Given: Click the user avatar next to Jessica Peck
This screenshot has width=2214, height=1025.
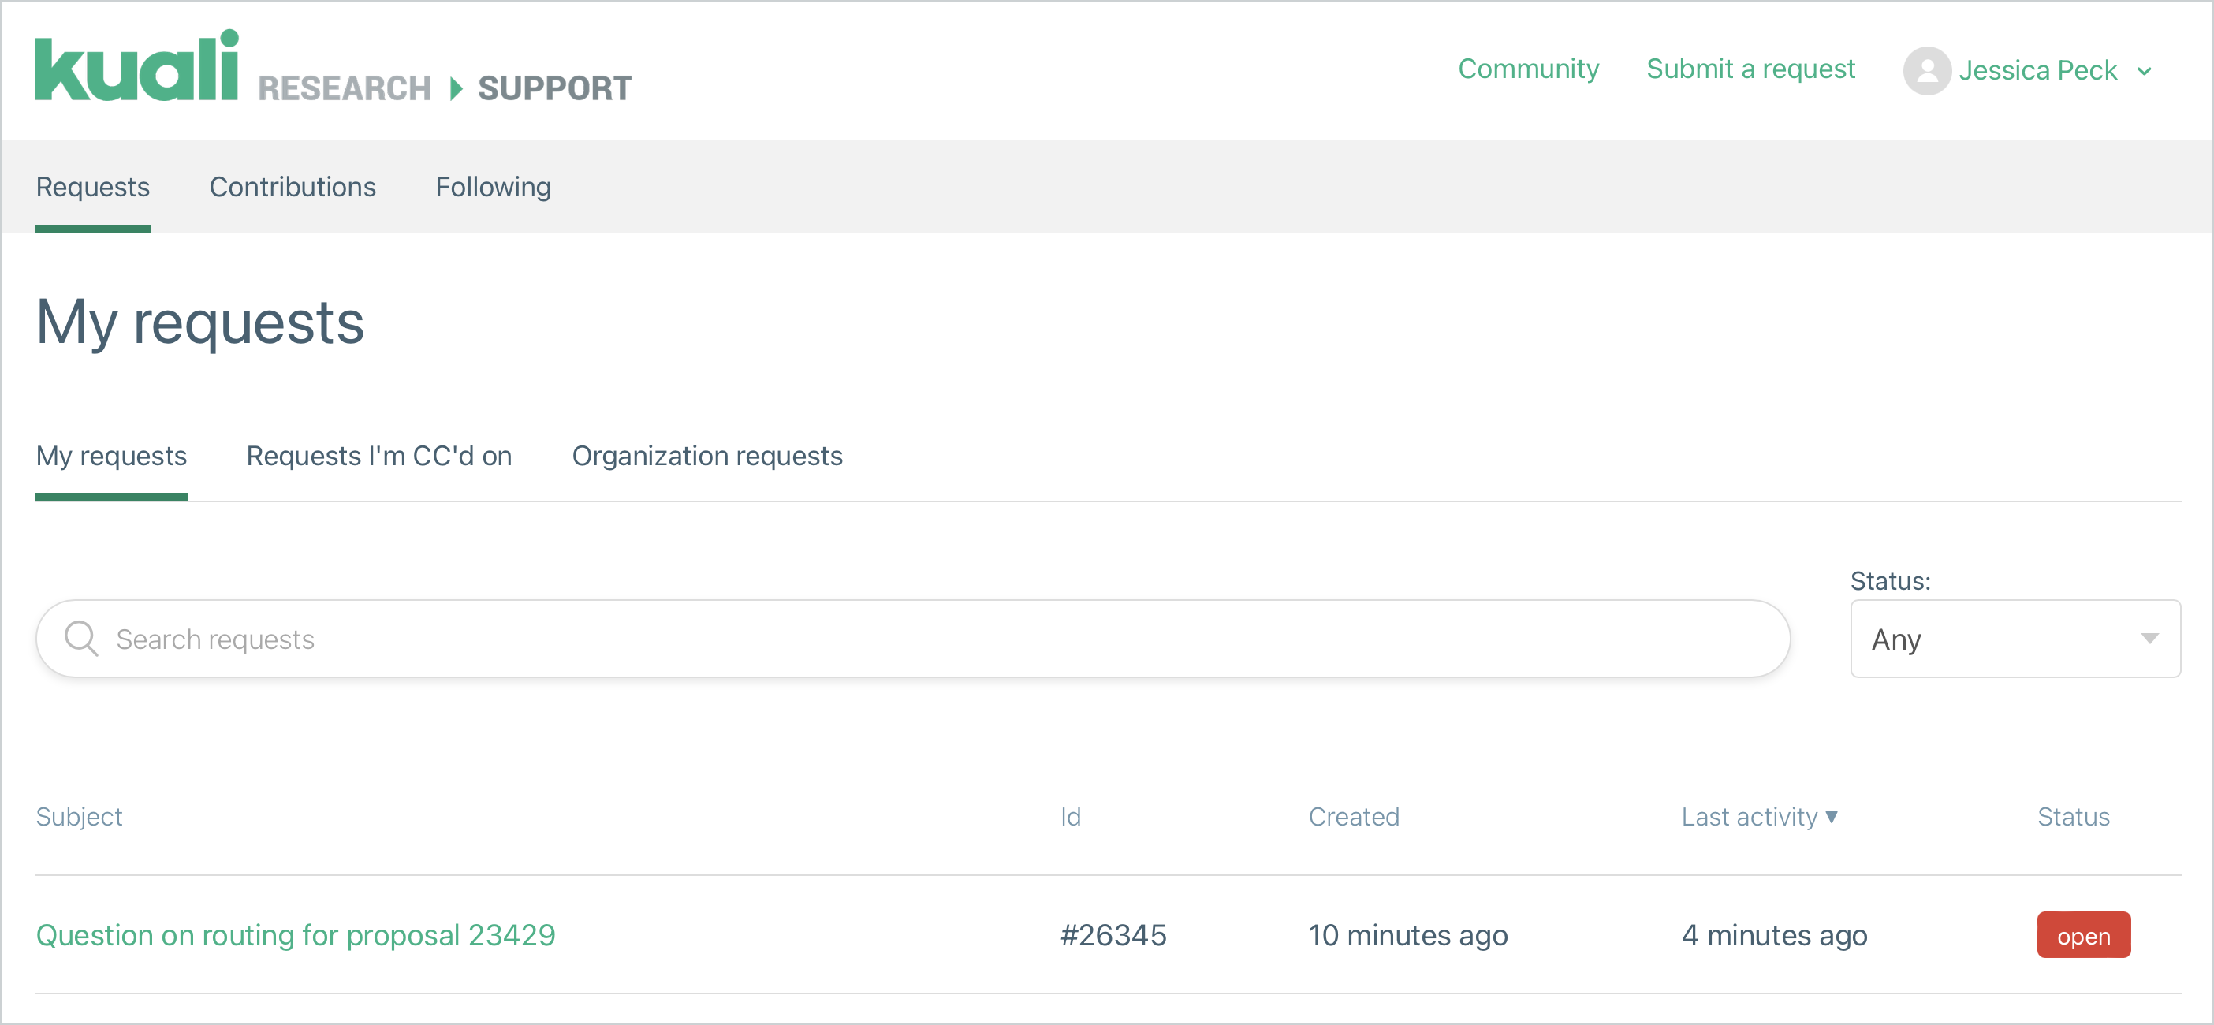Looking at the screenshot, I should tap(1927, 70).
